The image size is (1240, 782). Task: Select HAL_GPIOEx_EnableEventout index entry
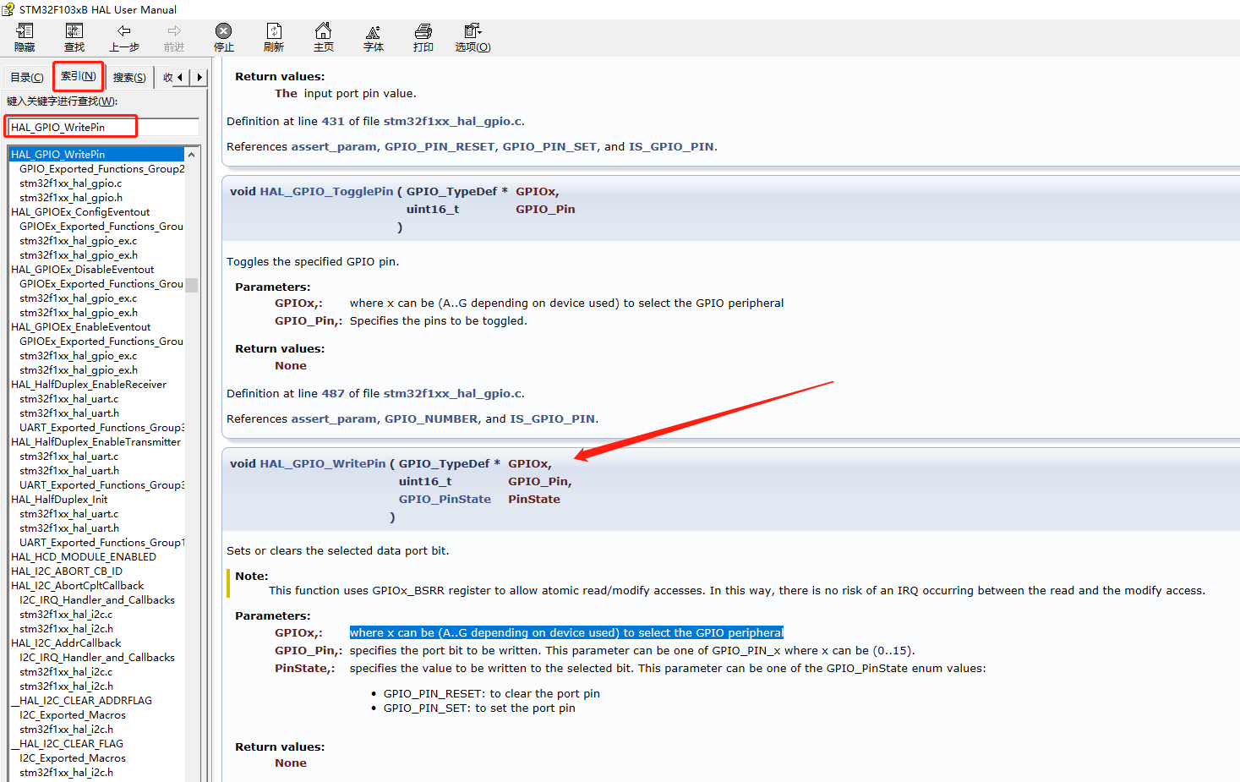80,326
